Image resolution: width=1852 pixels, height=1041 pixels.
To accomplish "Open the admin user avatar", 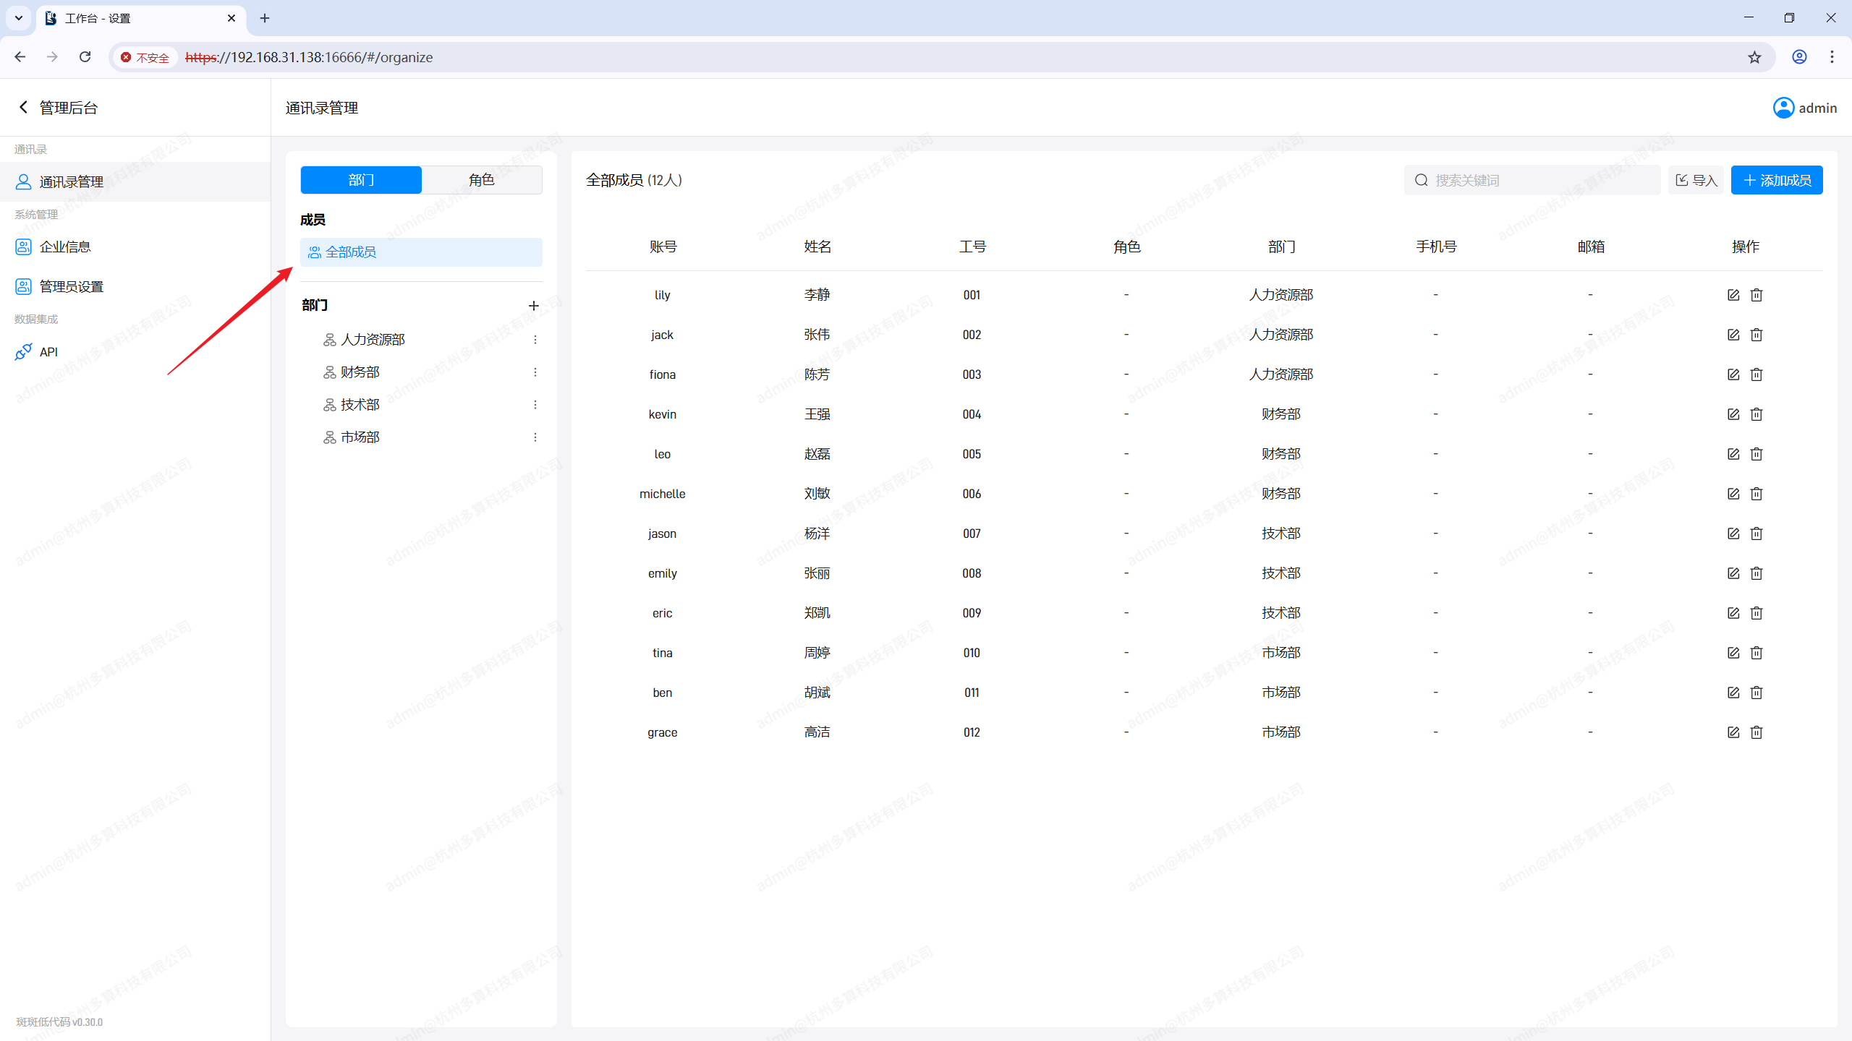I will (1783, 108).
